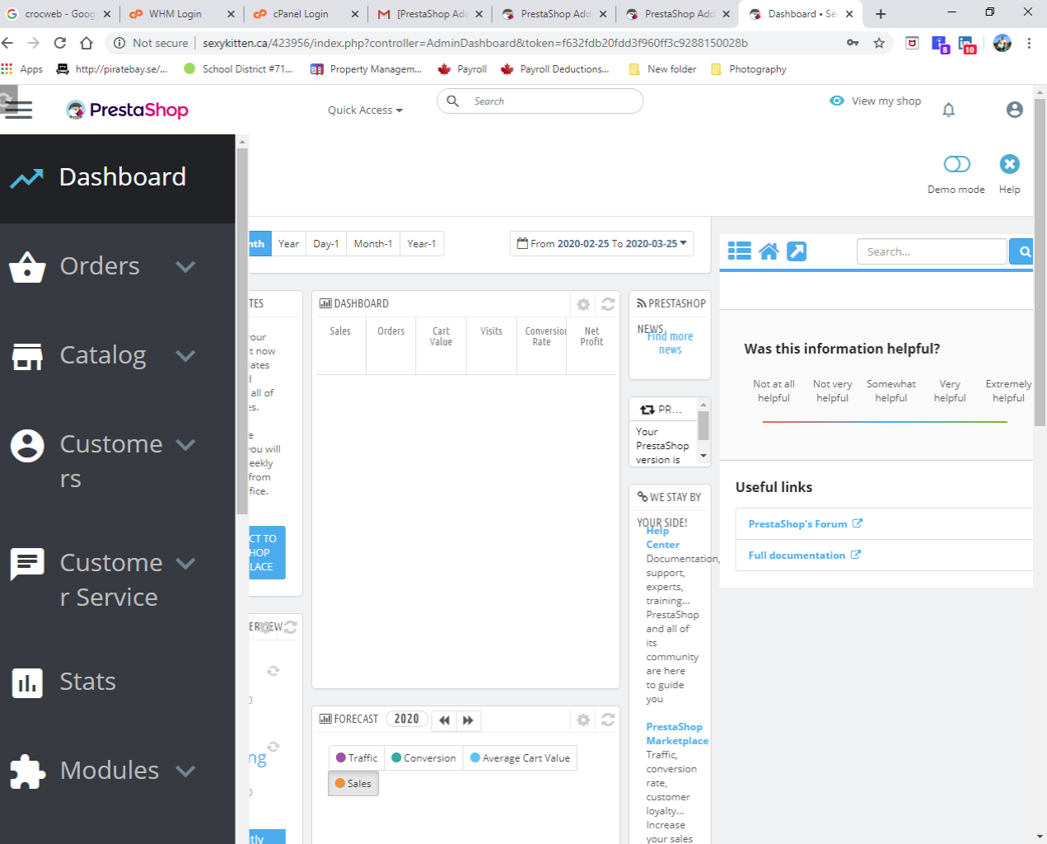Click the Find more news link
The height and width of the screenshot is (844, 1047).
(670, 343)
